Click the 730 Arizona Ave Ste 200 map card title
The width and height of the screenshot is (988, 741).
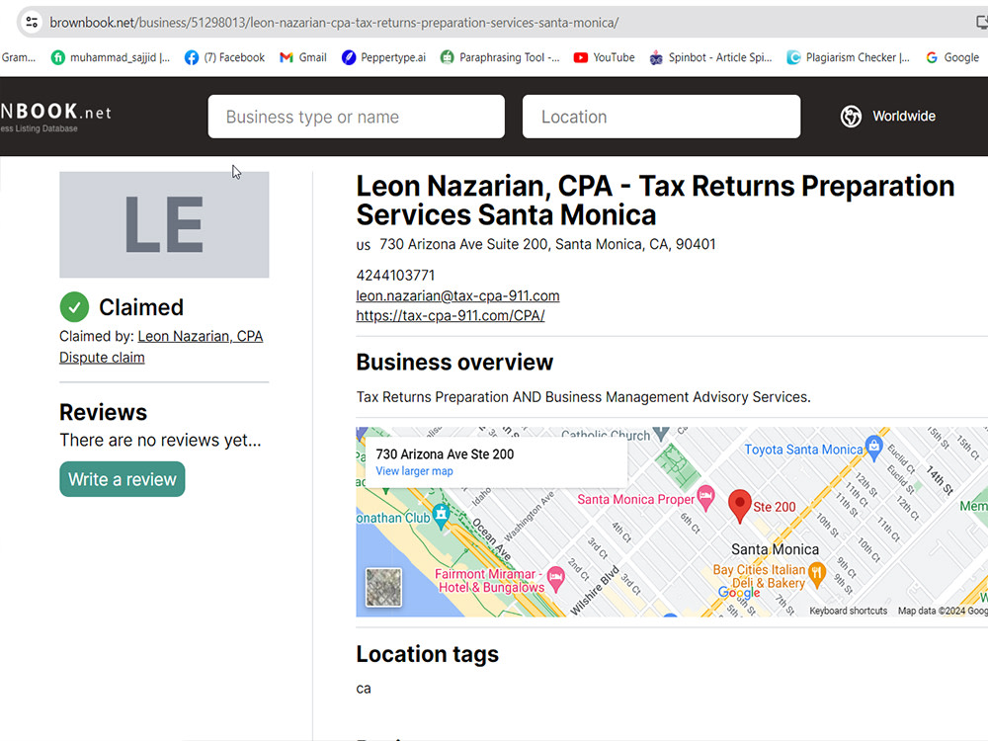445,454
